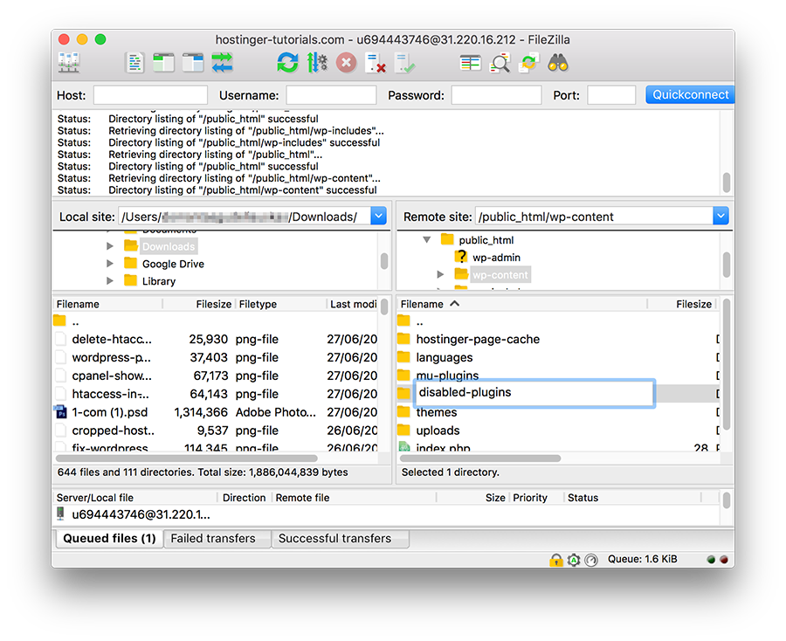Switch to the Successful transfers tab

click(x=334, y=539)
